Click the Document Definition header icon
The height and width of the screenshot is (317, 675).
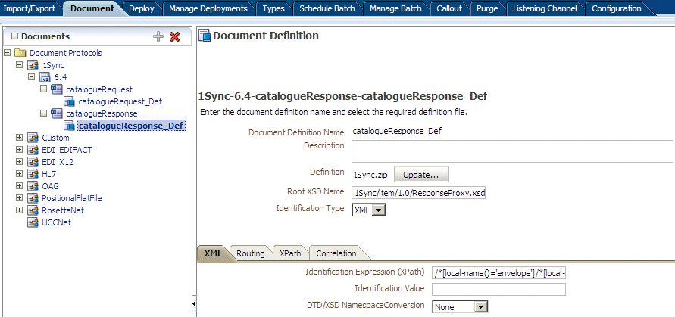(x=205, y=36)
